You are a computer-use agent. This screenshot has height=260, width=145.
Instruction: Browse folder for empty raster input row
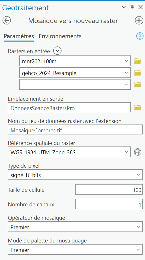point(137,84)
